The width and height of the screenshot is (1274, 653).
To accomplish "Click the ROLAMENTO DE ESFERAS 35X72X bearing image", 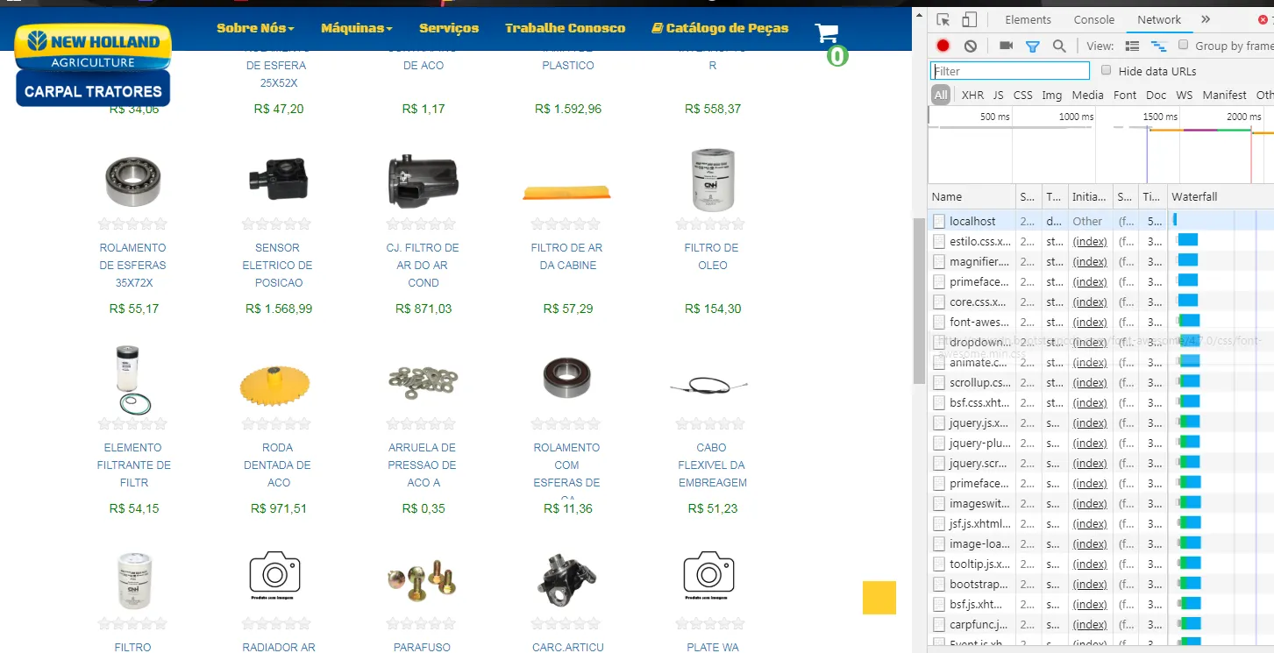I will tap(132, 181).
